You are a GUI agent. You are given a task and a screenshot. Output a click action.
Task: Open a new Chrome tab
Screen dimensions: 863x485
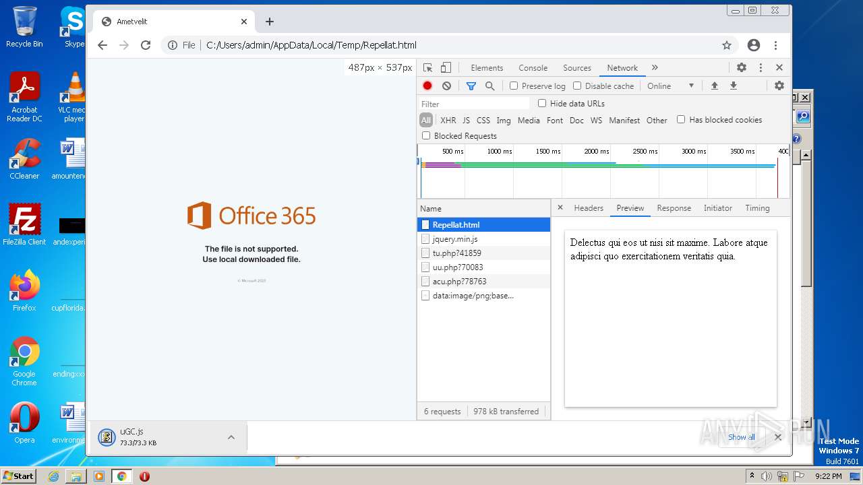click(270, 22)
